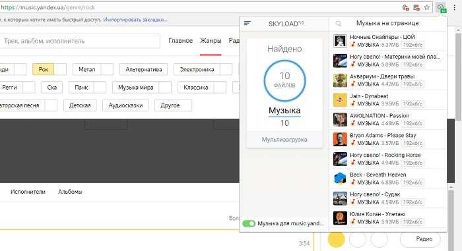This screenshot has width=462, height=251.
Task: Click the search icon in Skyload panel
Action: click(x=339, y=24)
